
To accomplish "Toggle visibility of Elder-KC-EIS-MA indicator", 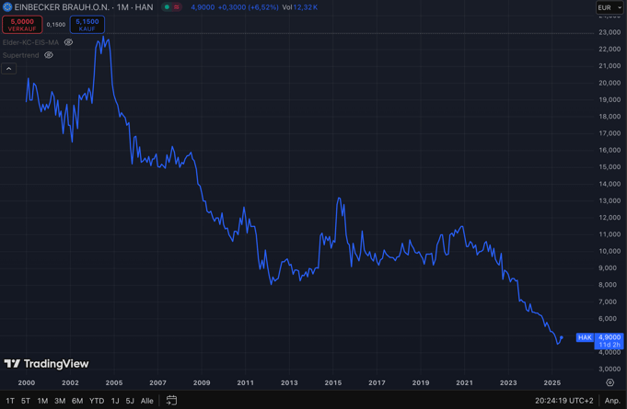I will pos(68,42).
